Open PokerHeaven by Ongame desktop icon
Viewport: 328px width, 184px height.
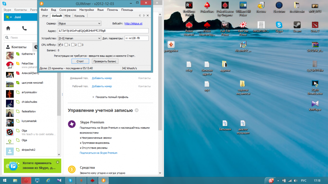tap(225, 8)
